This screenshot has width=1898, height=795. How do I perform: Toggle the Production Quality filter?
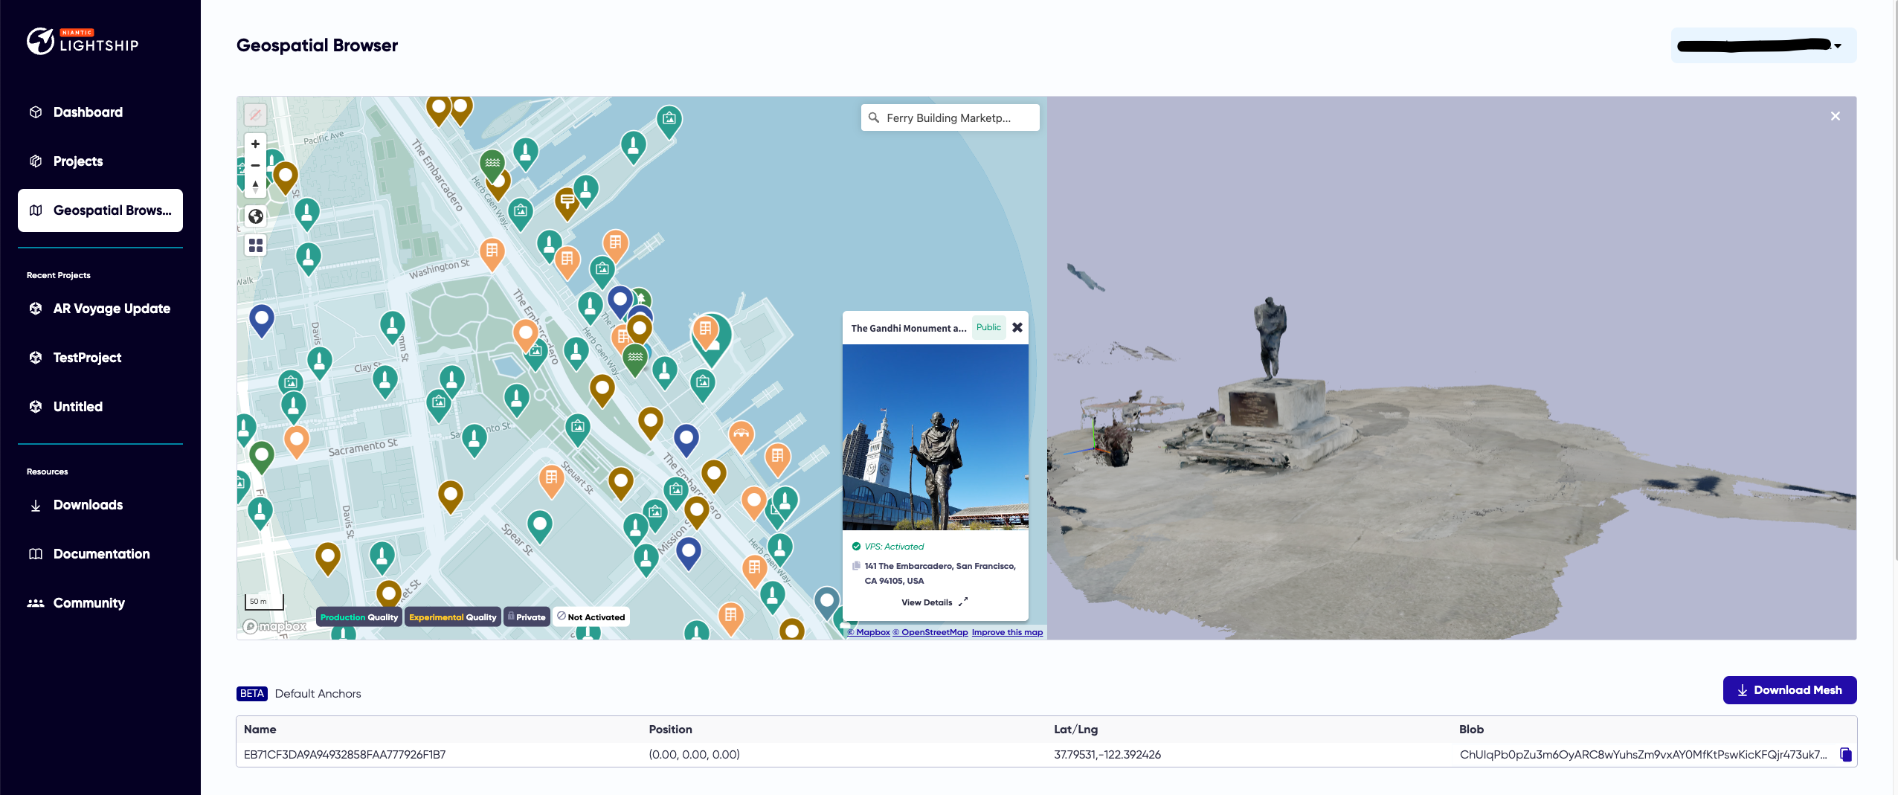(x=358, y=617)
